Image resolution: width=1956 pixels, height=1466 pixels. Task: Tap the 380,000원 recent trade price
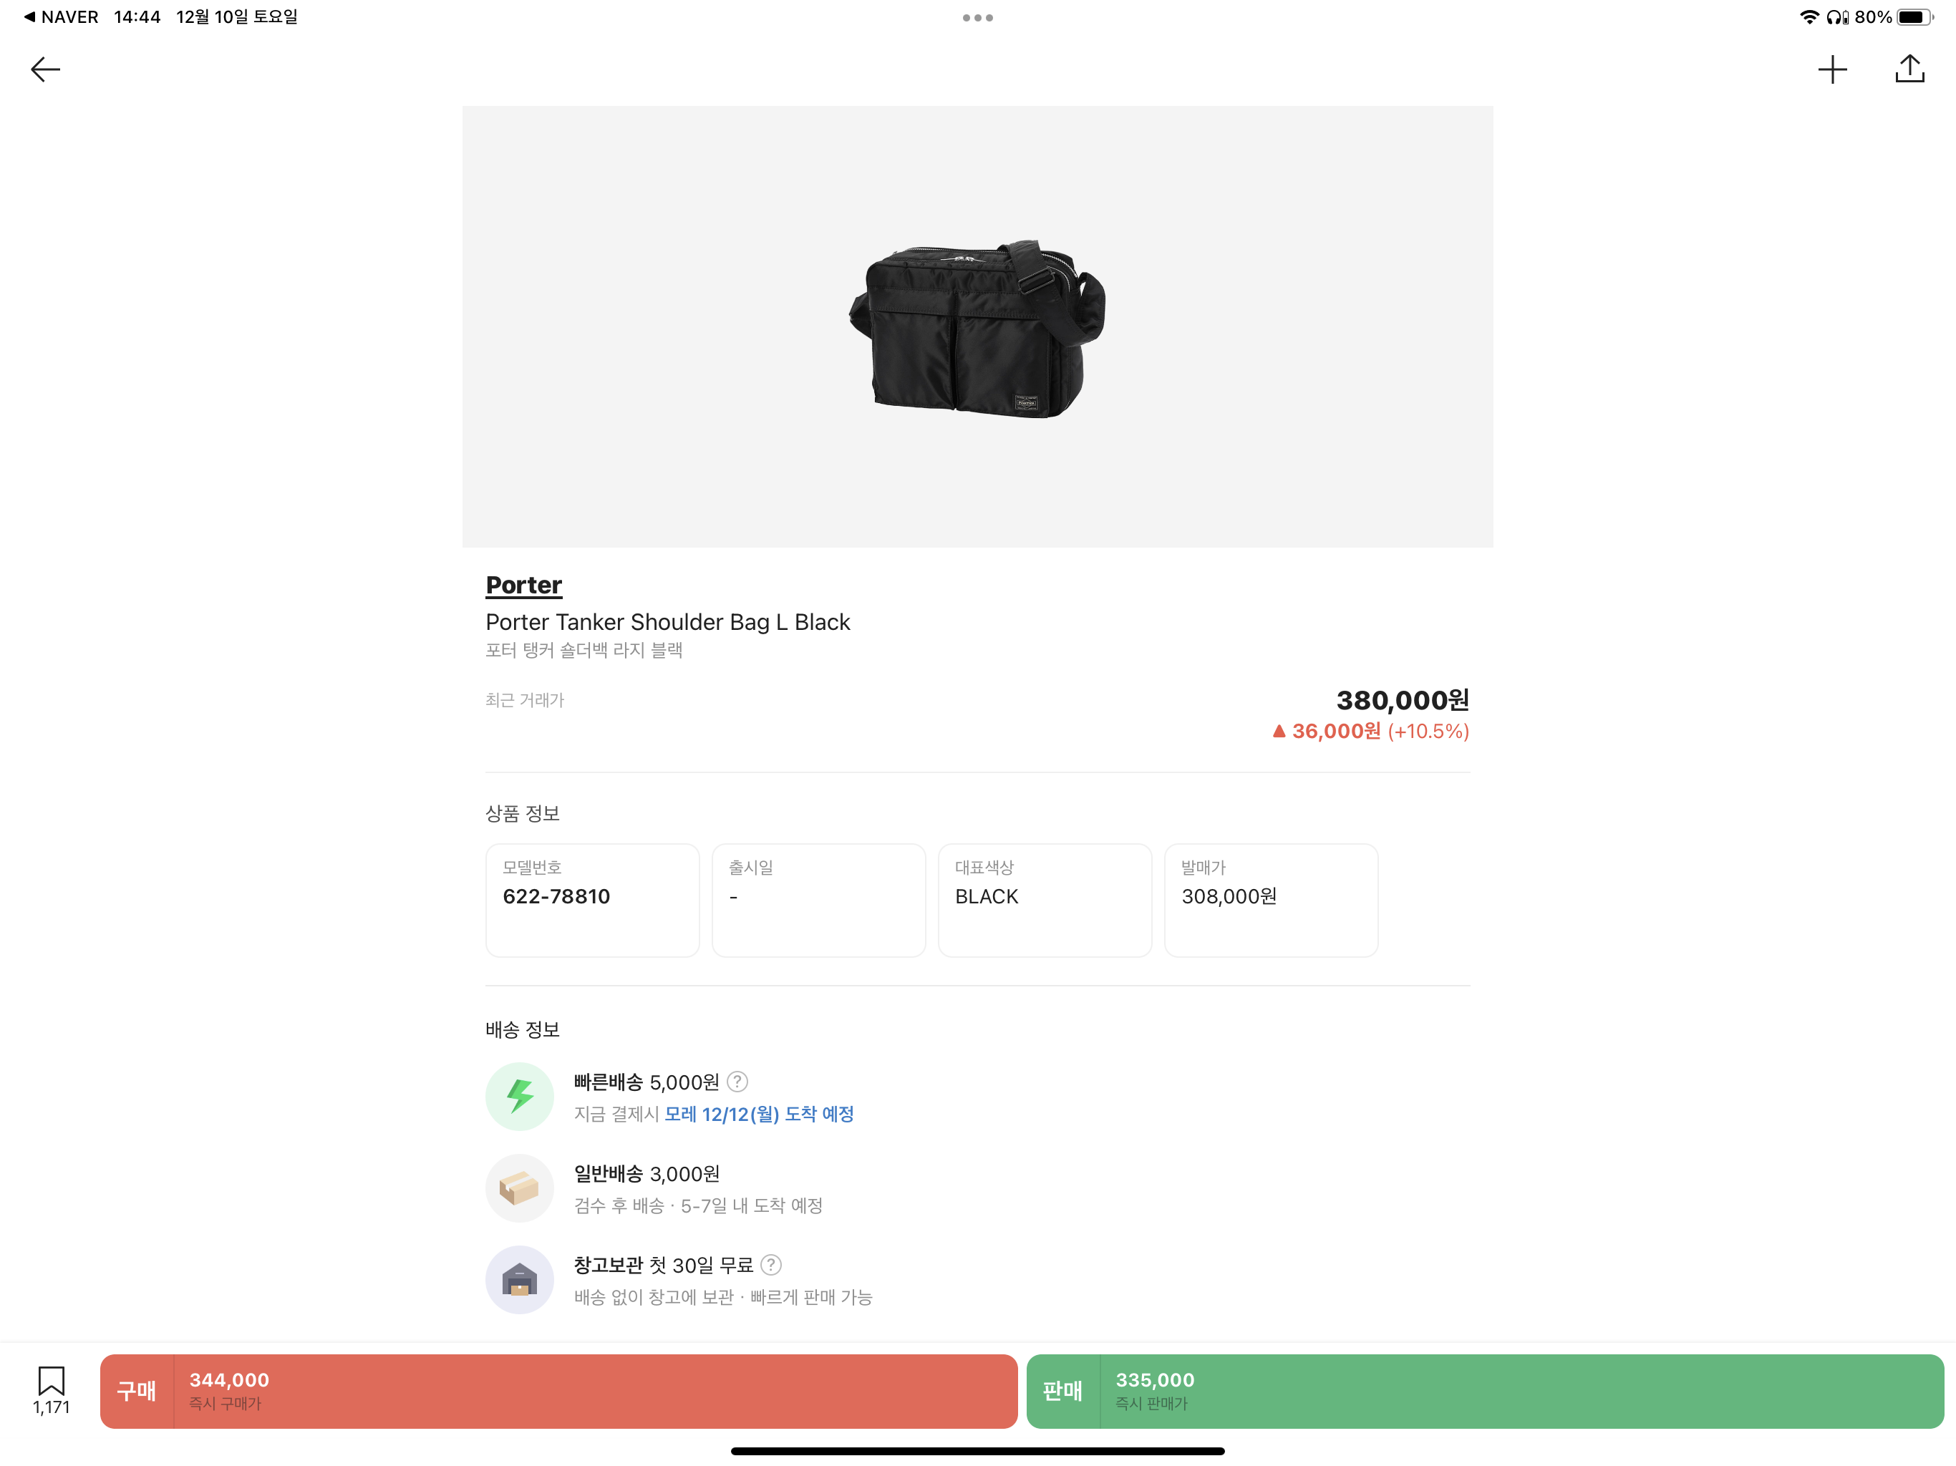(x=1402, y=700)
